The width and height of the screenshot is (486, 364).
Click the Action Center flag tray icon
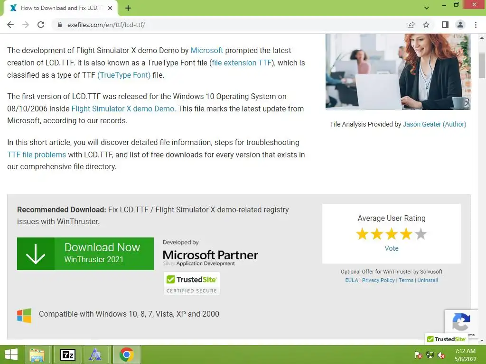pos(418,355)
